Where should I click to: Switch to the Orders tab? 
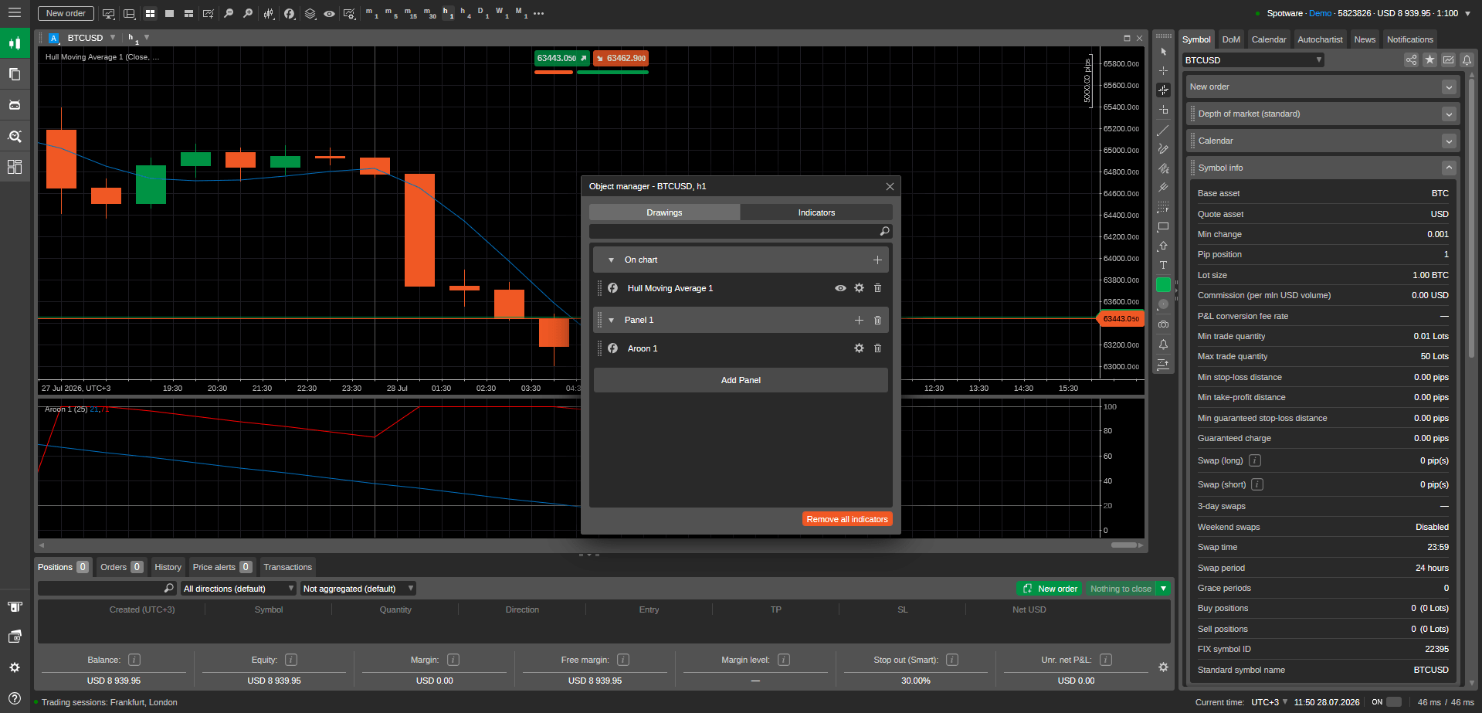click(x=121, y=567)
